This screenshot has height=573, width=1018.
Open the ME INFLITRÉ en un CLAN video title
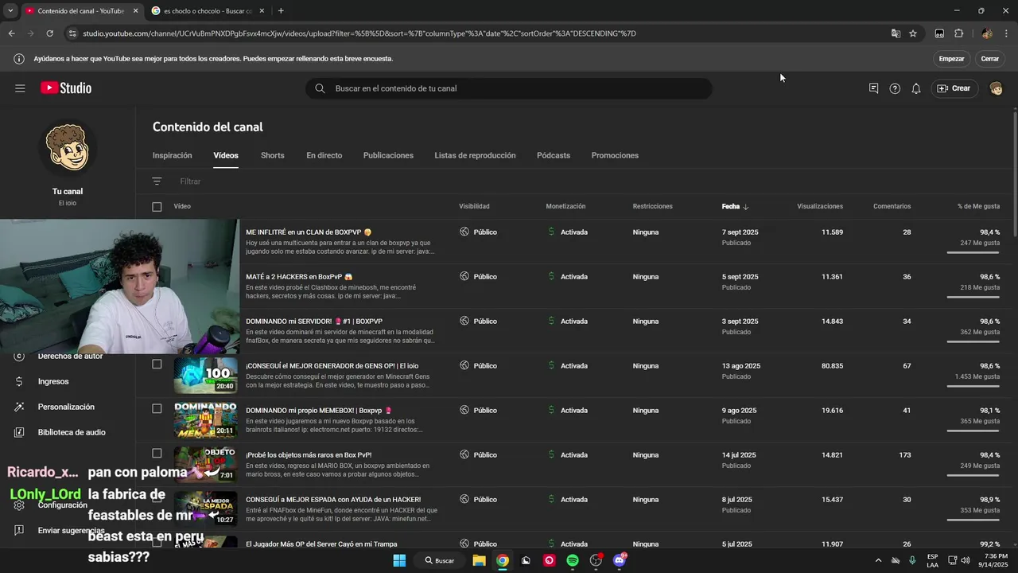pyautogui.click(x=309, y=232)
